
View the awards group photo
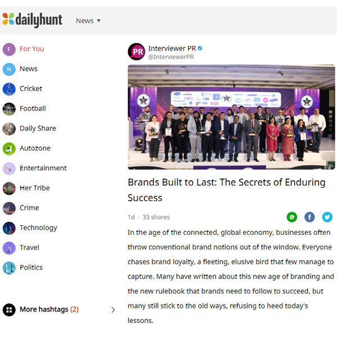tap(231, 117)
